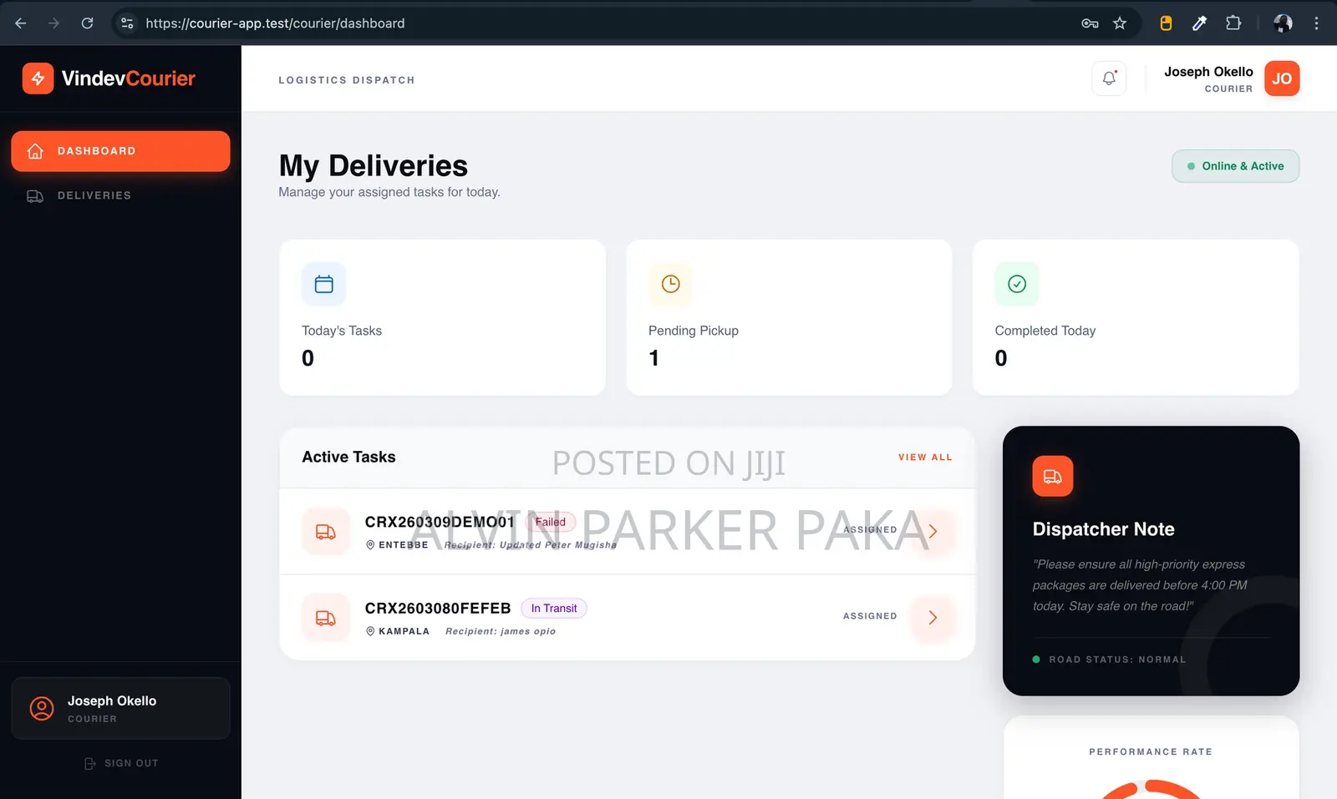The height and width of the screenshot is (799, 1337).
Task: Open the browser profile avatar
Action: coord(1283,23)
